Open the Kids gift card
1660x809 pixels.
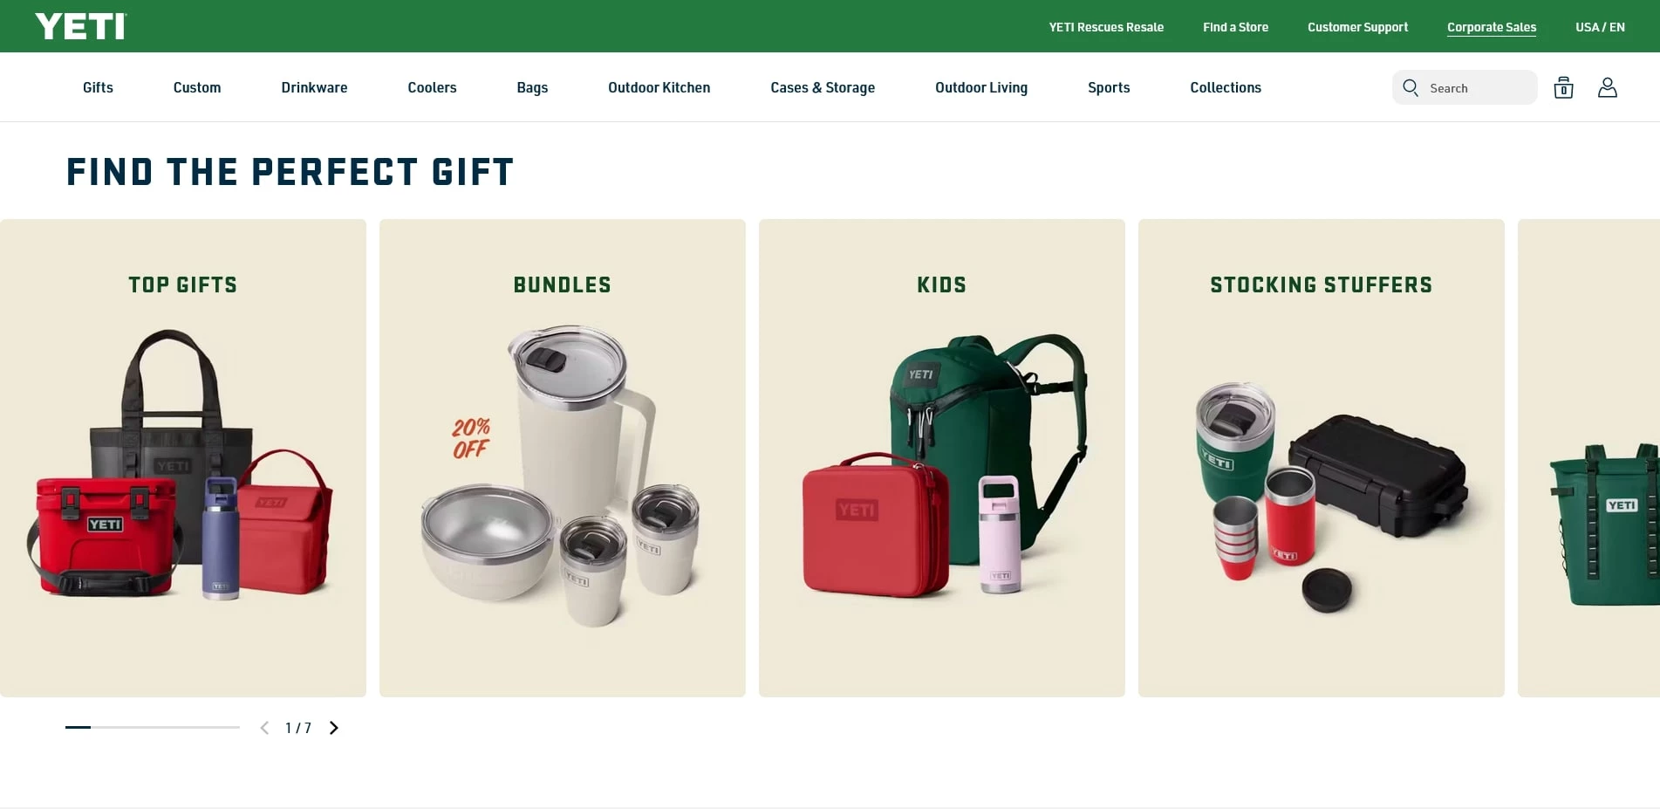[942, 458]
